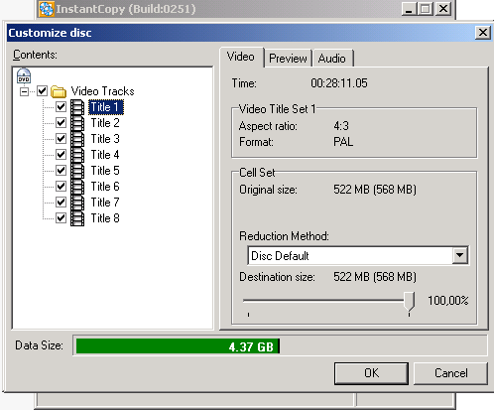Click the DVD disc root icon
The width and height of the screenshot is (494, 410).
pyautogui.click(x=24, y=75)
